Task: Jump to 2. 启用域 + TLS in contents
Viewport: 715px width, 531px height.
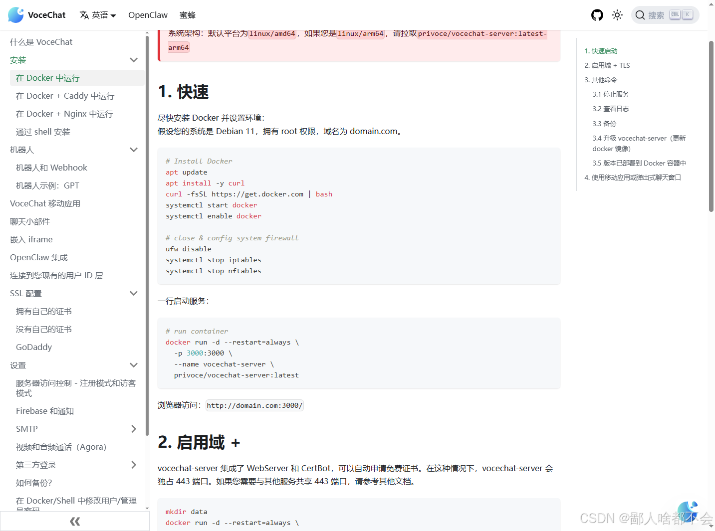Action: pyautogui.click(x=607, y=65)
